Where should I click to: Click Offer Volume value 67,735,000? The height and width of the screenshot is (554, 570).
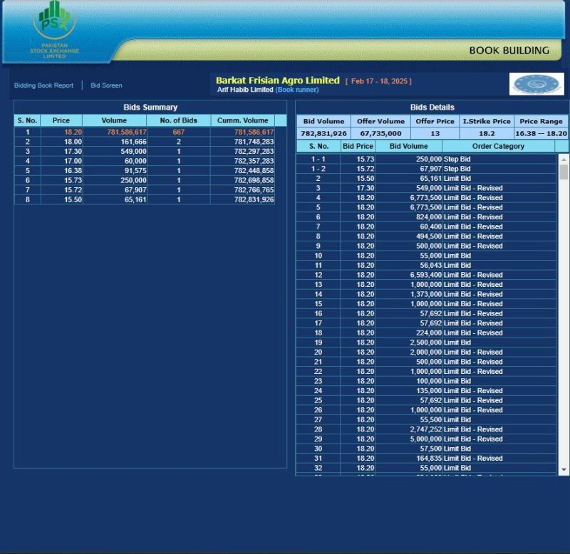click(380, 134)
